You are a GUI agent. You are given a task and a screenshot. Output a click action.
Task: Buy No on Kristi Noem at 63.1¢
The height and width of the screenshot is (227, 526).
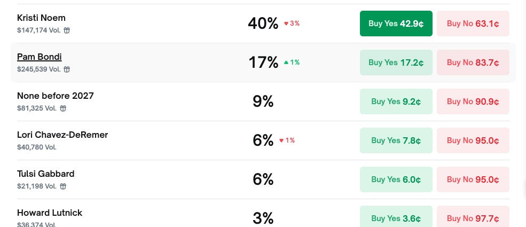473,24
